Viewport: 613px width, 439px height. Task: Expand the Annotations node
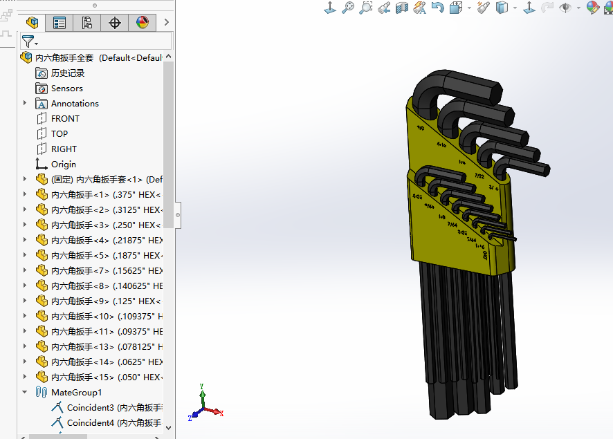pos(25,103)
